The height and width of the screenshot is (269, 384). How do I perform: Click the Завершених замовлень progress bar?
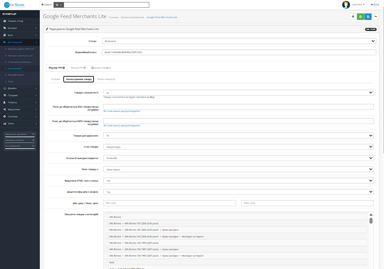click(20, 137)
